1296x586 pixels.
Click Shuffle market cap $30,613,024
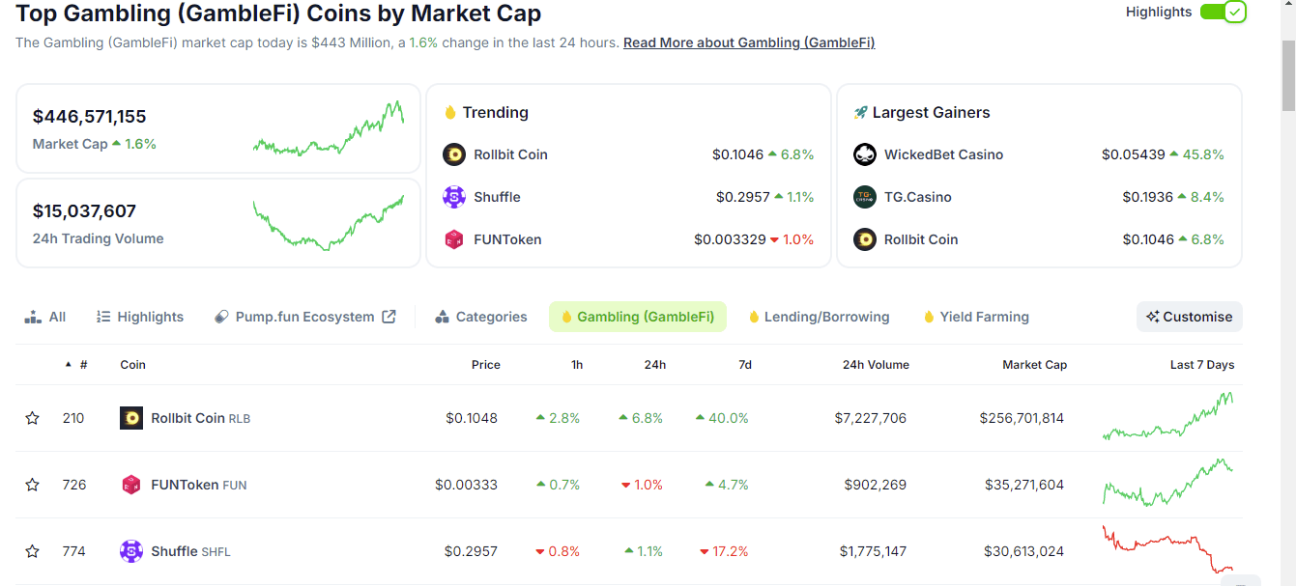pyautogui.click(x=1024, y=551)
